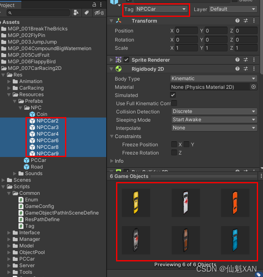Open Sprite Renderer three-dot menu
This screenshot has width=263, height=277.
pos(254,60)
